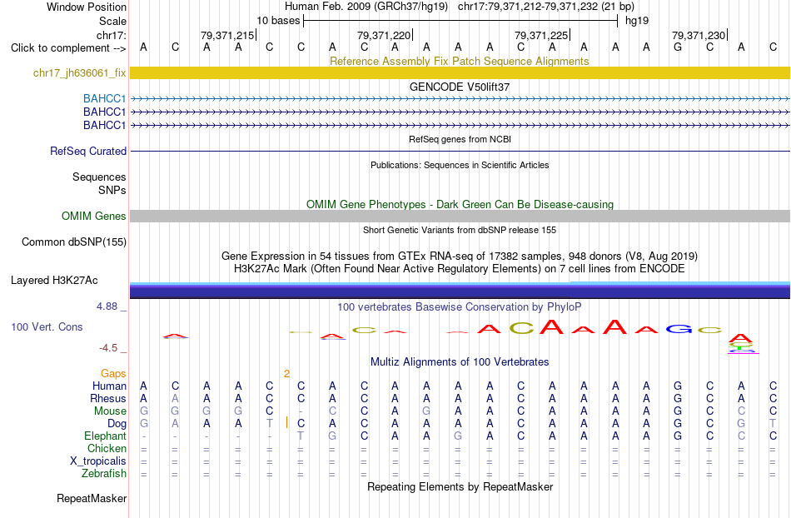791x518 pixels.
Task: Select the X_tropicalis species label
Action: click(98, 461)
